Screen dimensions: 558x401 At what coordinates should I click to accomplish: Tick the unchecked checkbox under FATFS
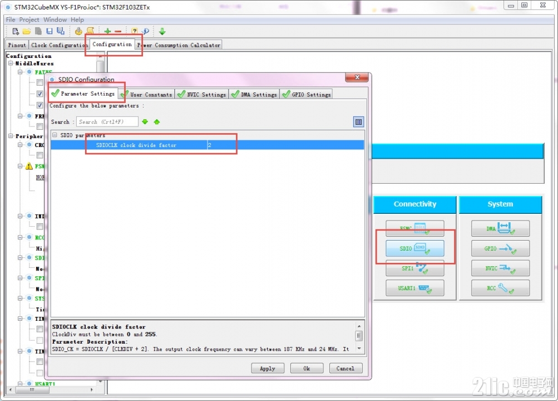40,82
